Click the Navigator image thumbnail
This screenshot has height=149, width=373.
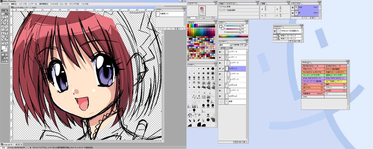(x=202, y=11)
